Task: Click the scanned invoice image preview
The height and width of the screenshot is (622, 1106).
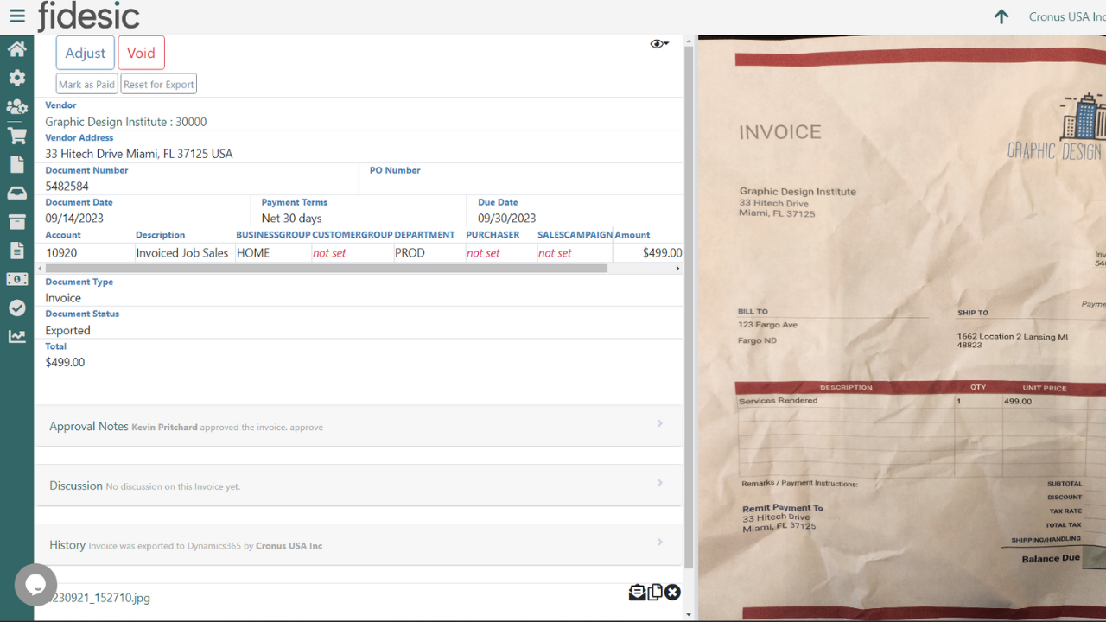Action: (902, 328)
